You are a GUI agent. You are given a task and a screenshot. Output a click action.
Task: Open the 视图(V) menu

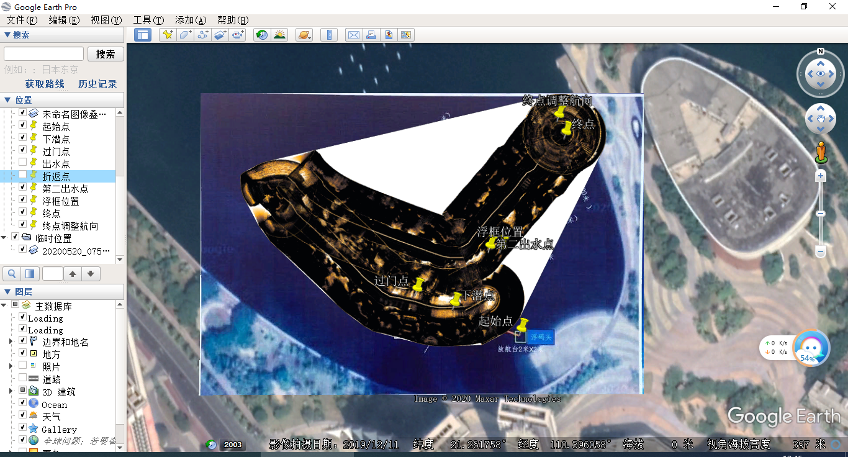(106, 20)
